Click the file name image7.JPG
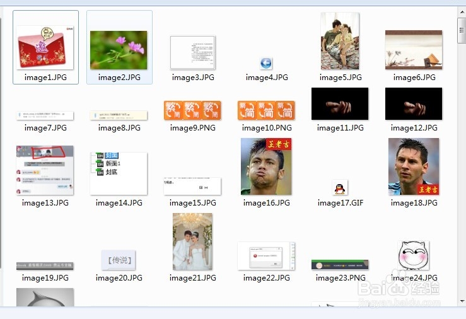The width and height of the screenshot is (466, 319). point(45,128)
